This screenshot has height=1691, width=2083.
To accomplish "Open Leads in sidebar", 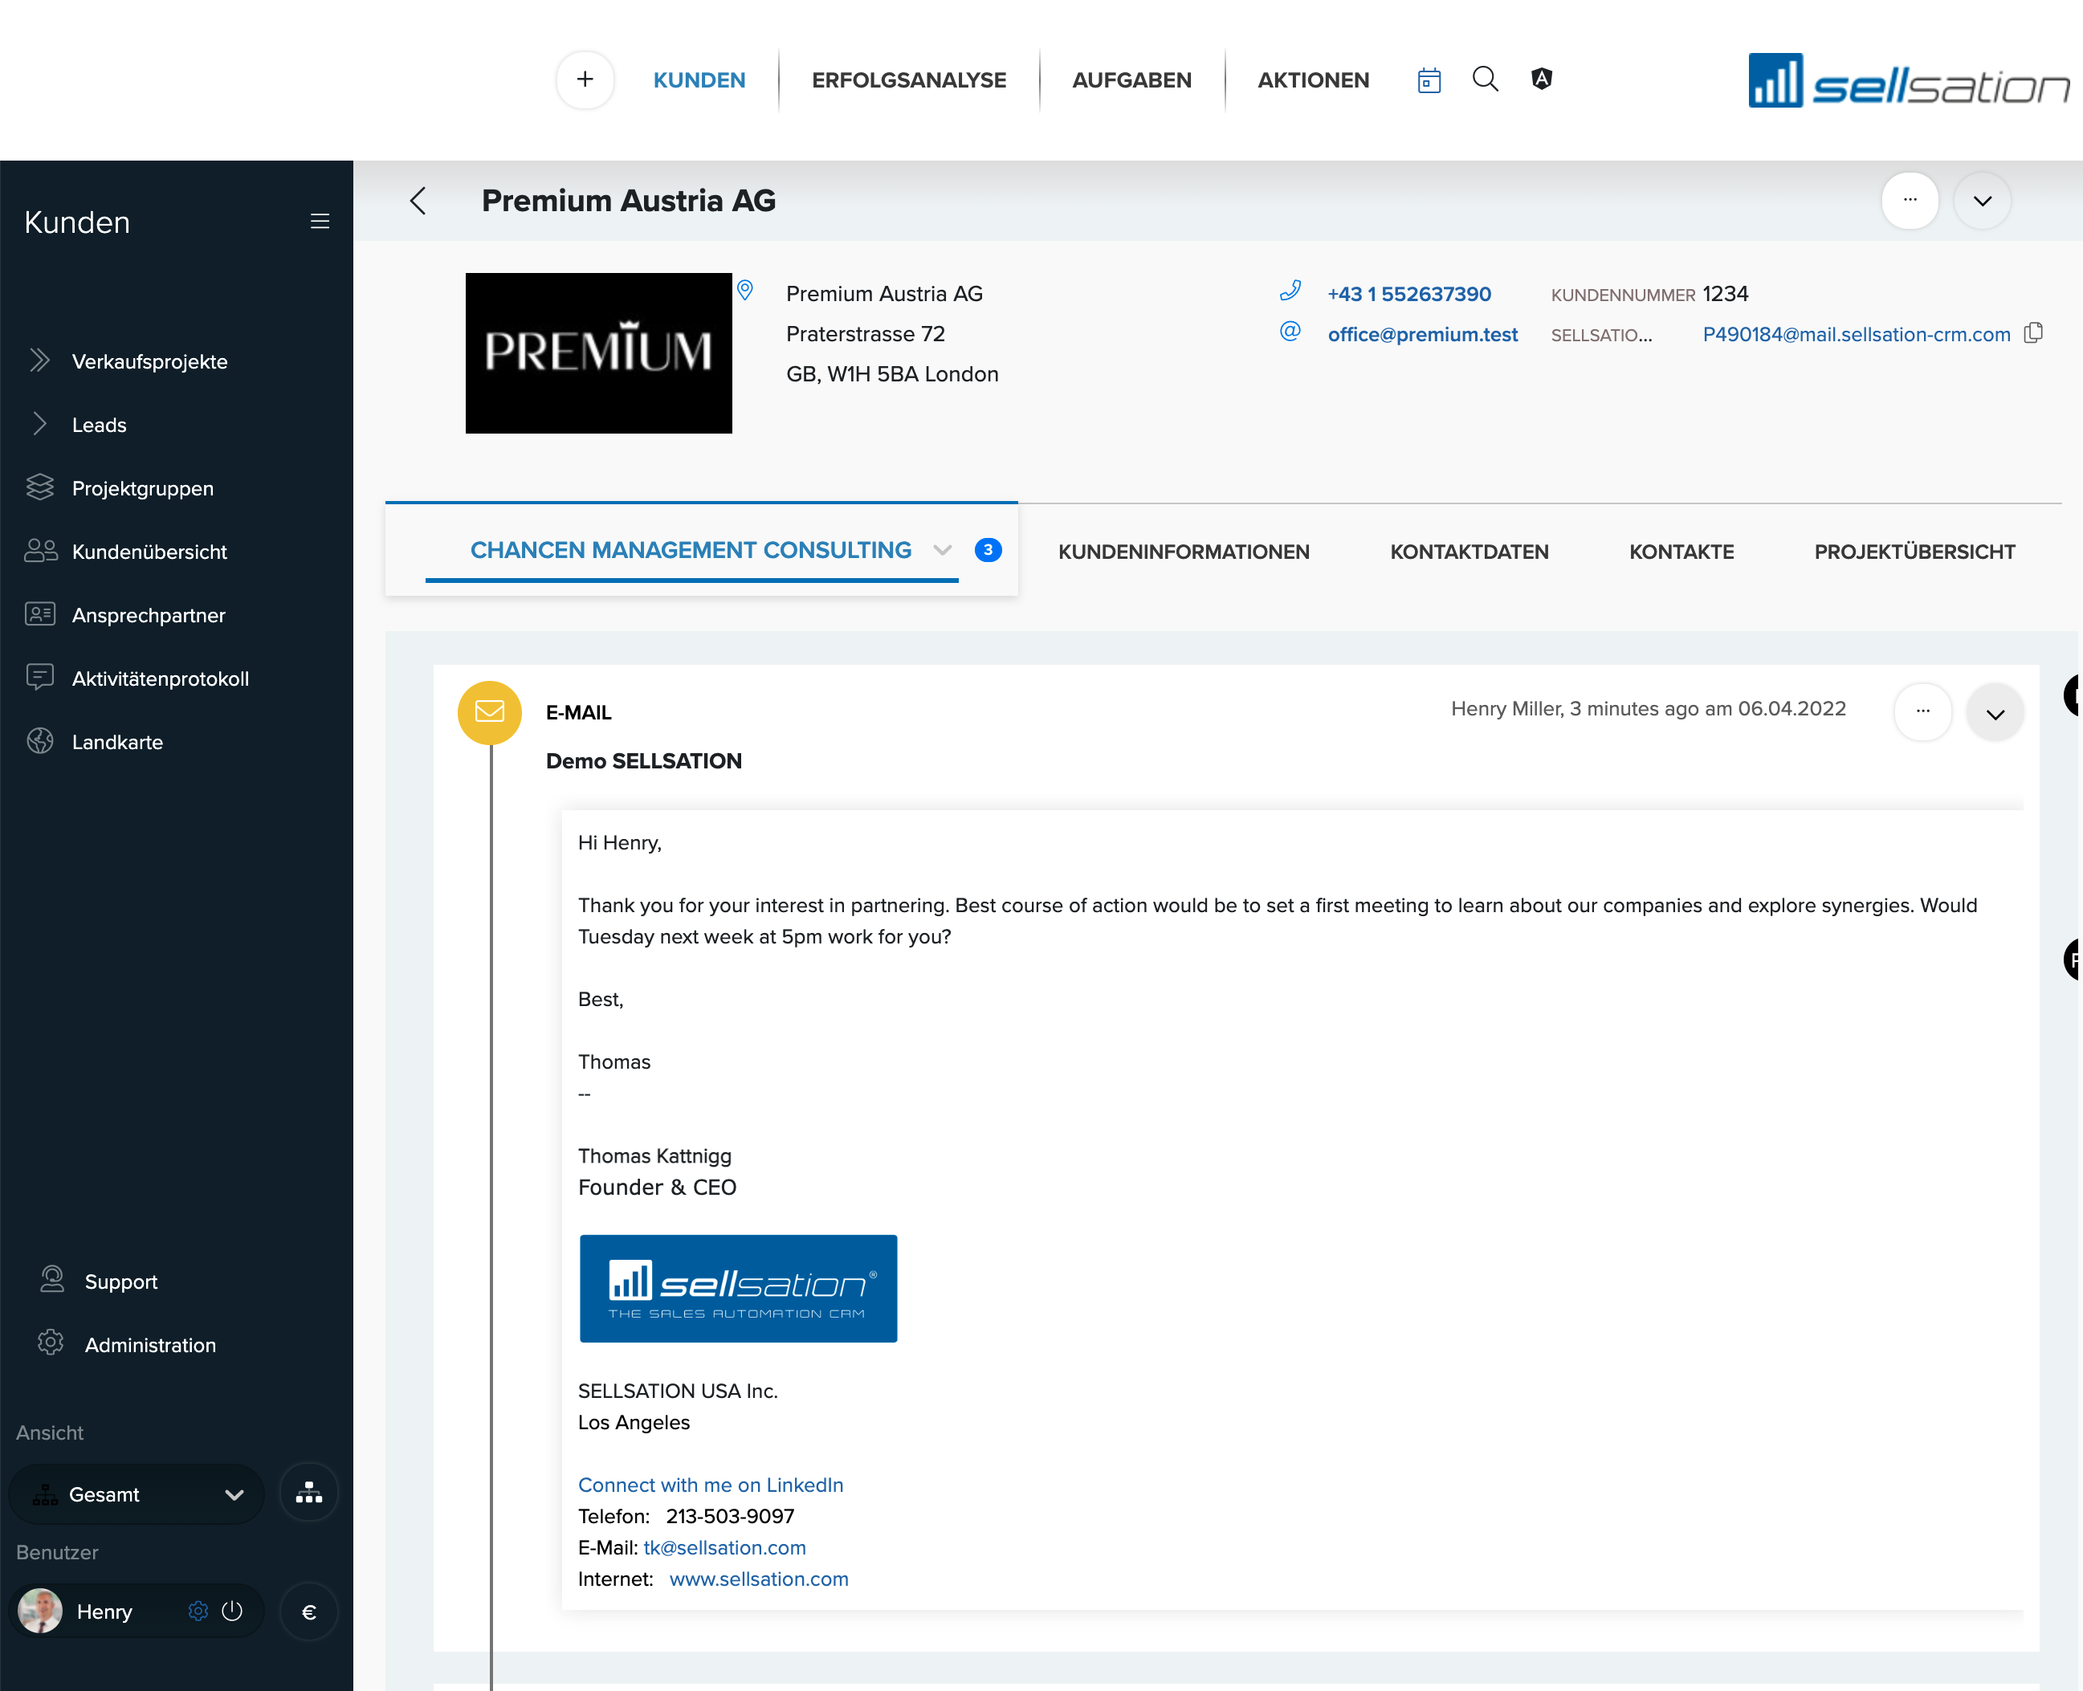I will pyautogui.click(x=100, y=425).
